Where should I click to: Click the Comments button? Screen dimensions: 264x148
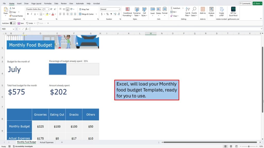245,4
